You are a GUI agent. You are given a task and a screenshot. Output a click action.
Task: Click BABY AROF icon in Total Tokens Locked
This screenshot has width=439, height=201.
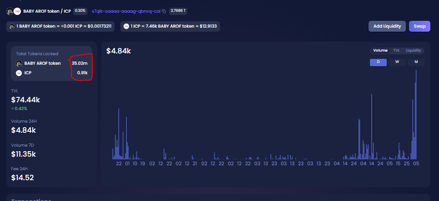pyautogui.click(x=19, y=63)
